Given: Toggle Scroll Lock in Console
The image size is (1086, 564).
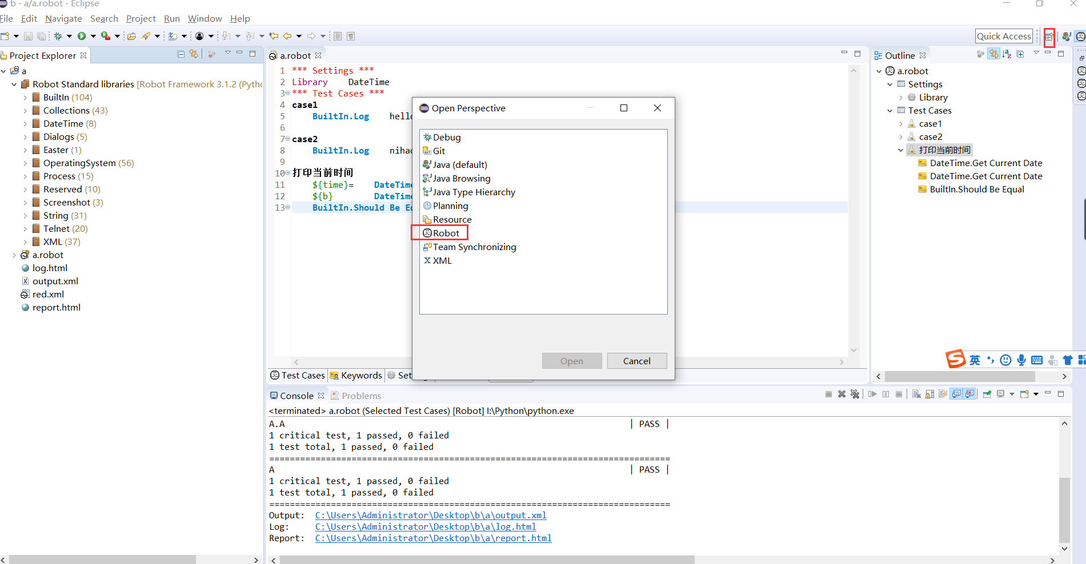Looking at the screenshot, I should coord(929,394).
